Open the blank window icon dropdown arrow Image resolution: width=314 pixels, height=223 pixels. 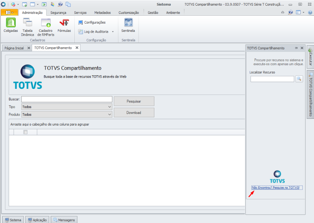point(38,4)
